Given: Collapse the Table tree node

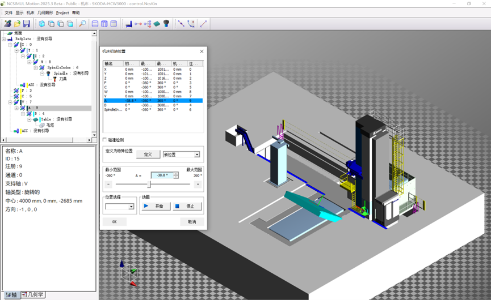Looking at the screenshot, I should pyautogui.click(x=29, y=119).
